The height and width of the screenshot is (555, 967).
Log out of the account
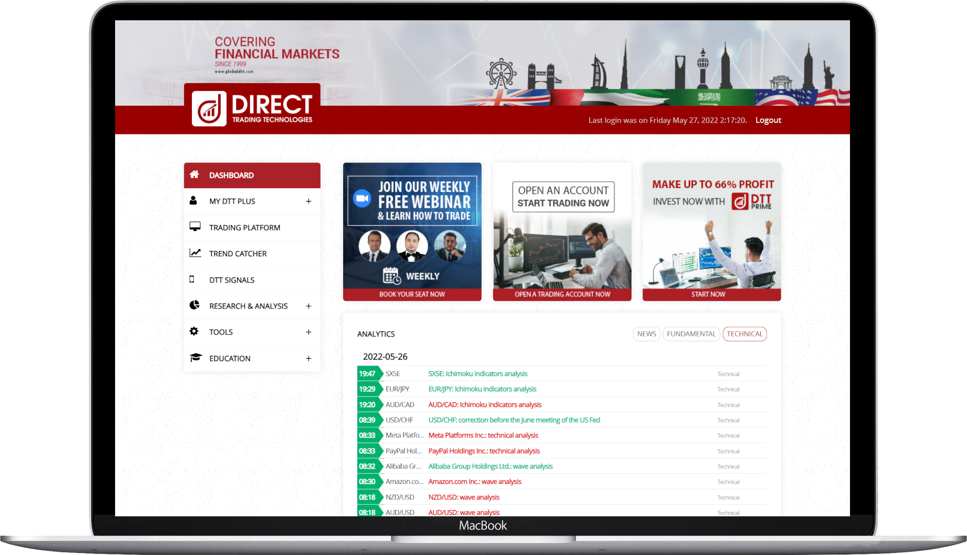[x=768, y=120]
